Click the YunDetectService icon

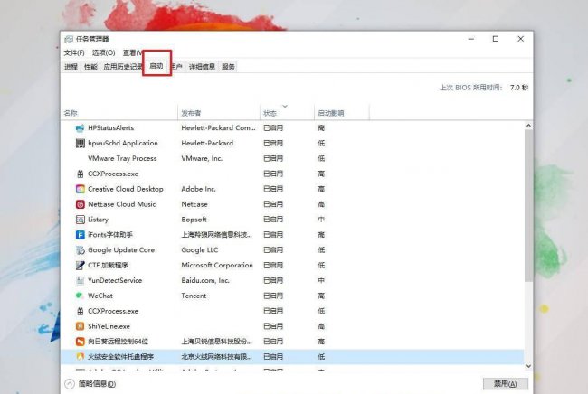(80, 280)
